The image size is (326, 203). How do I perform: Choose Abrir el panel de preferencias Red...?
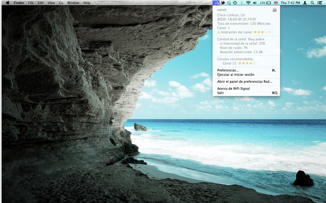pos(246,82)
